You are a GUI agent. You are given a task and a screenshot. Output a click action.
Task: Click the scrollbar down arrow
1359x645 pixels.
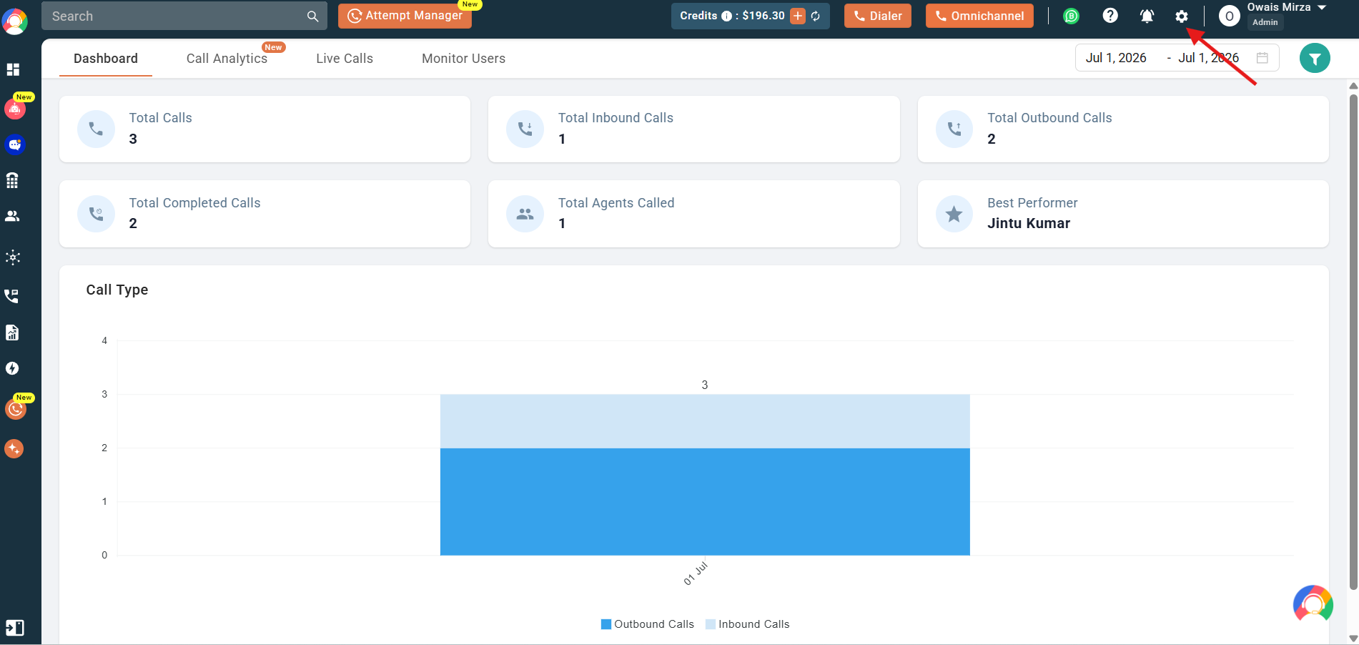[1353, 639]
